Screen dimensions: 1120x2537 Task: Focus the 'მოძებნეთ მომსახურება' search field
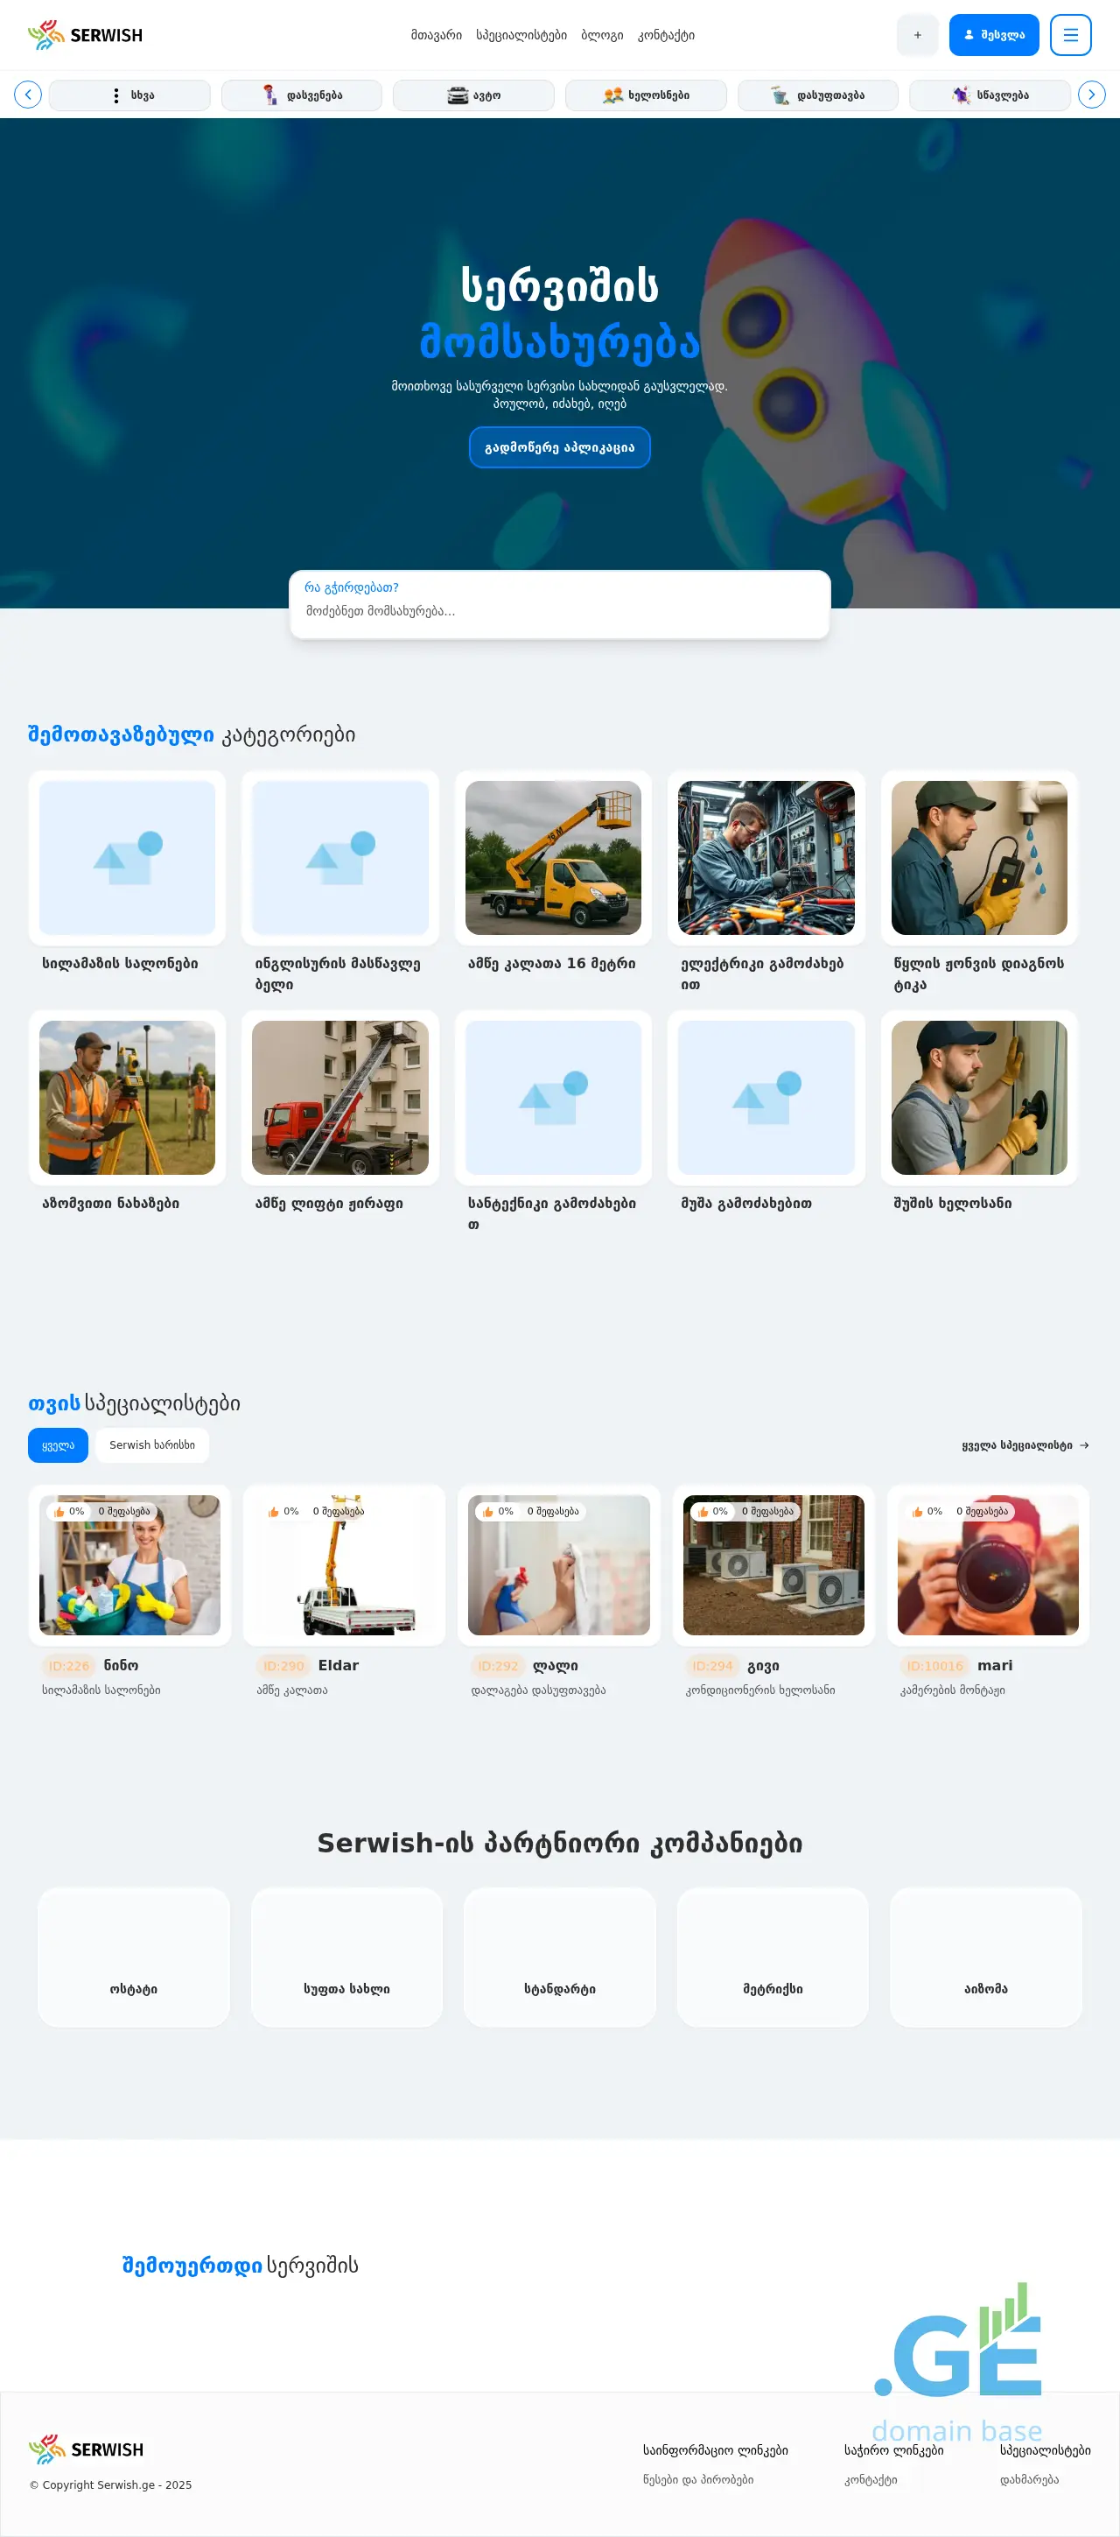coord(559,611)
